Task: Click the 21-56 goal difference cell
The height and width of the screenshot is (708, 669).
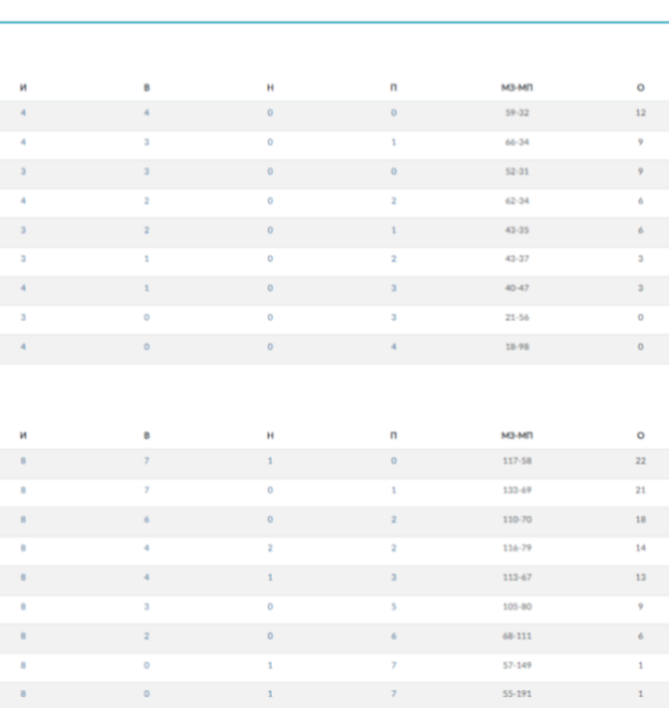Action: pos(517,318)
